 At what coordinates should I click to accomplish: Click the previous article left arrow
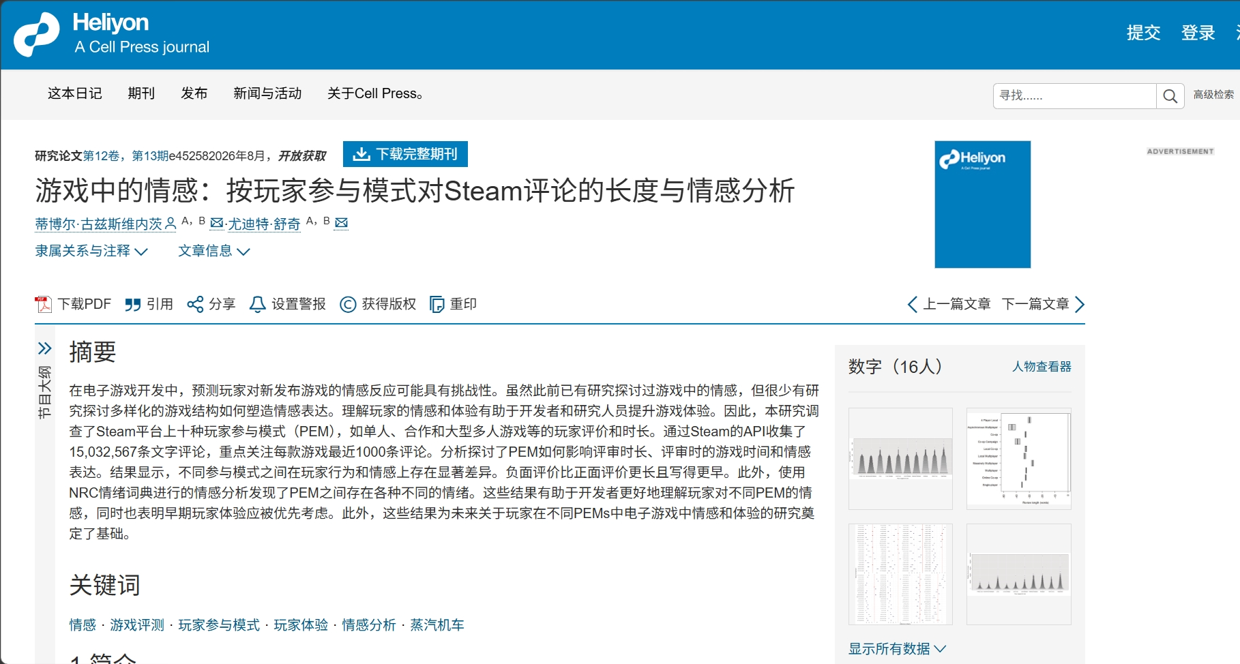[913, 304]
